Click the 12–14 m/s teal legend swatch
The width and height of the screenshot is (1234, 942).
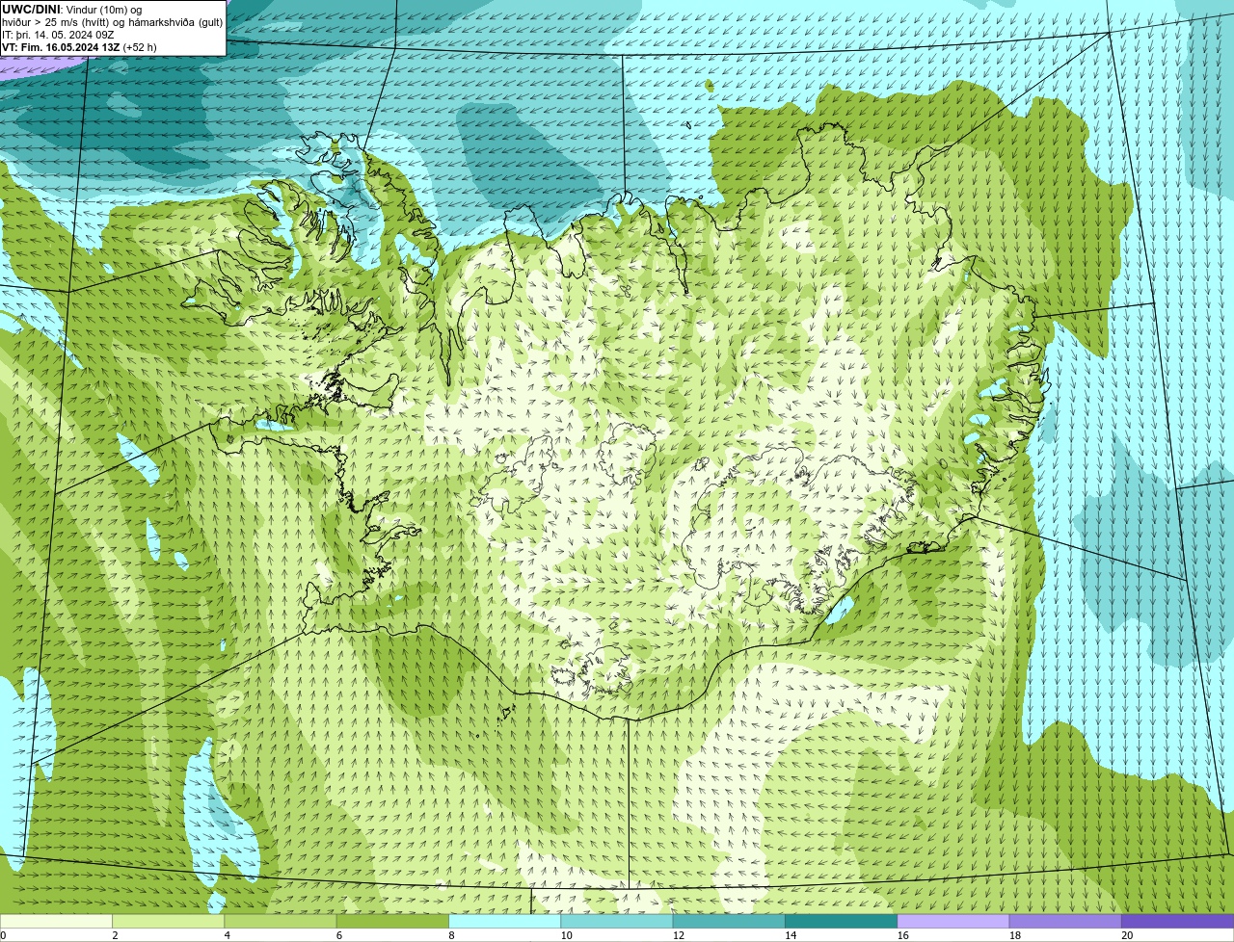(x=729, y=921)
